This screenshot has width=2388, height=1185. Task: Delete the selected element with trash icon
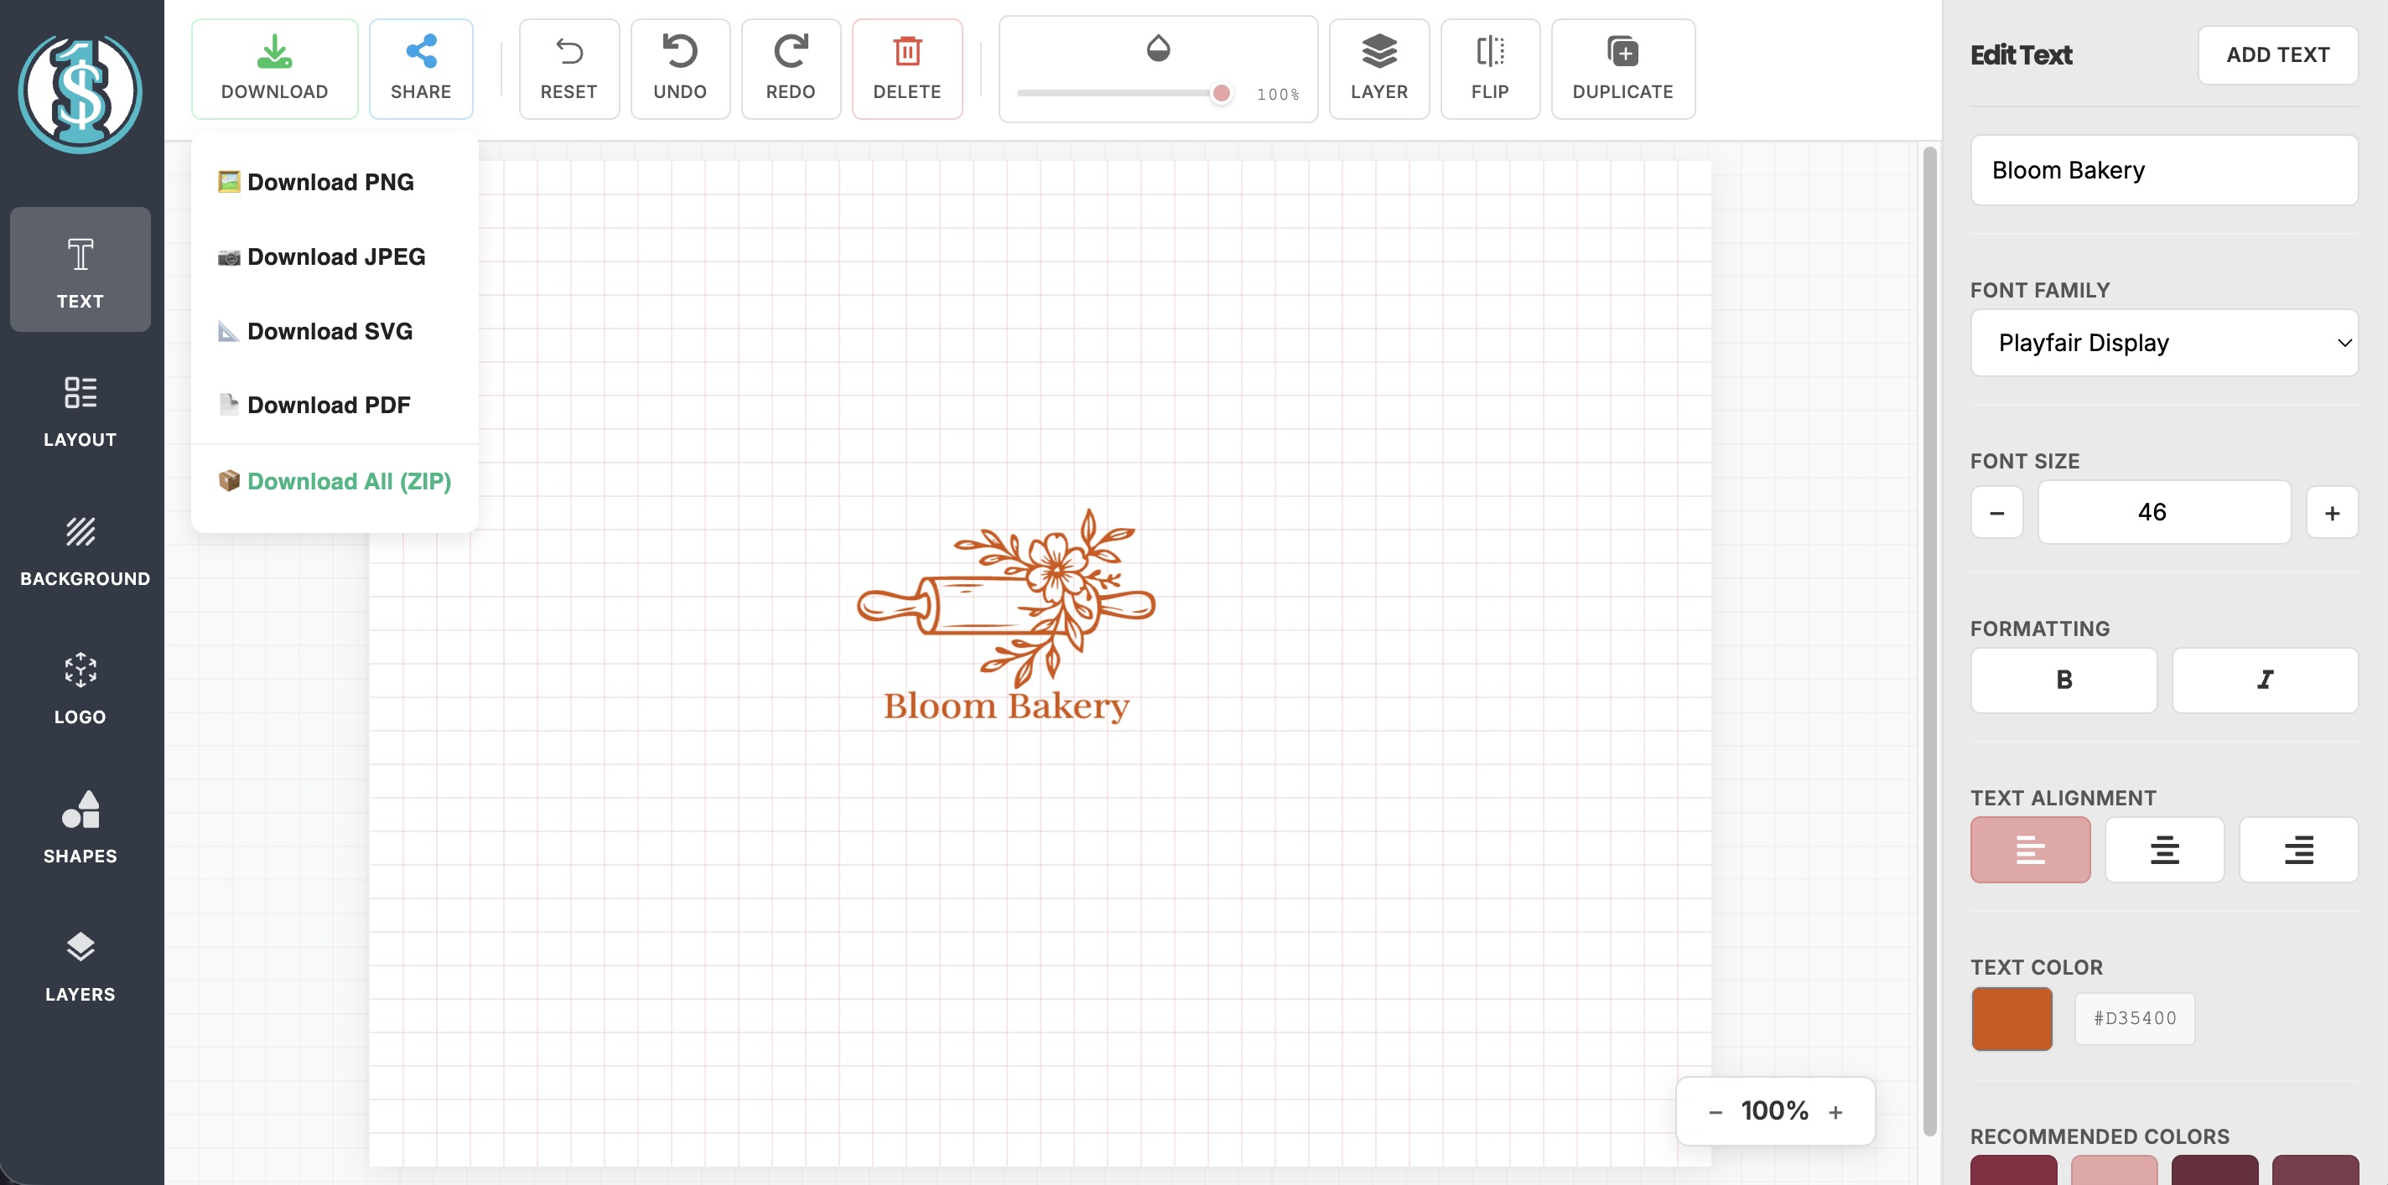906,69
